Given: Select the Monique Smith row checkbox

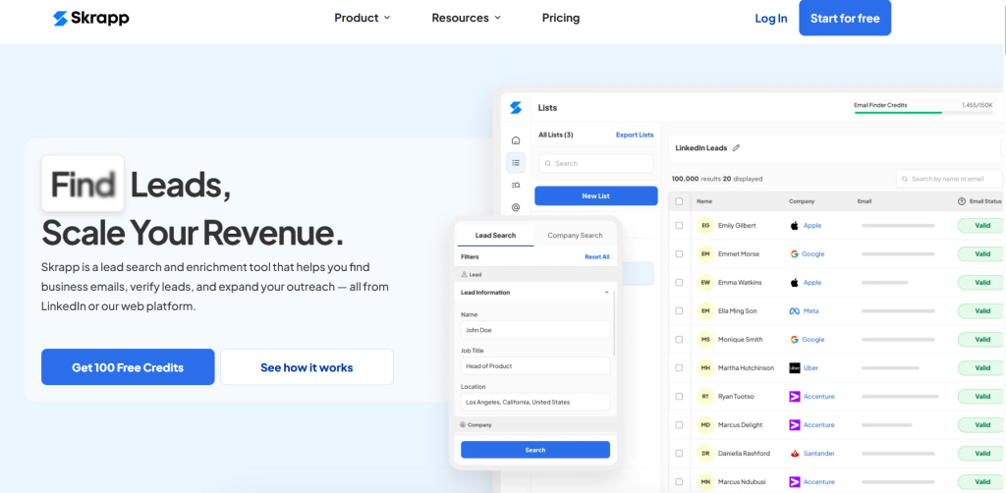Looking at the screenshot, I should pos(679,340).
